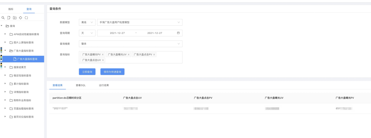Screen dimensions: 371x138
Task: Click the refresh icon in sidebar toolbar
Action: coord(26,17)
